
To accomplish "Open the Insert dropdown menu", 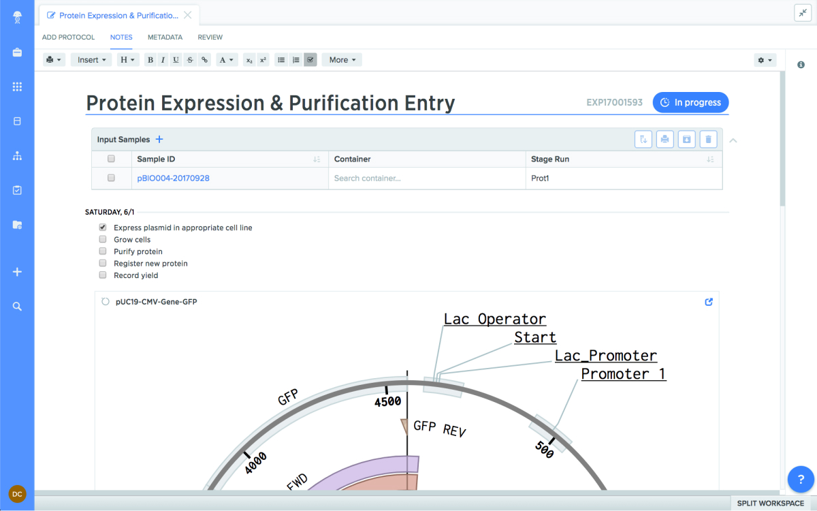I will tap(91, 60).
